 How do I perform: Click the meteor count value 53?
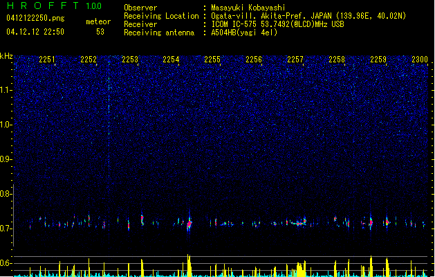100,32
